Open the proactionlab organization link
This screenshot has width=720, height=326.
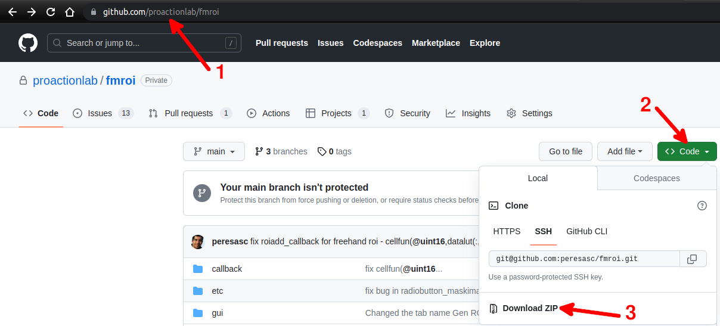pos(65,80)
